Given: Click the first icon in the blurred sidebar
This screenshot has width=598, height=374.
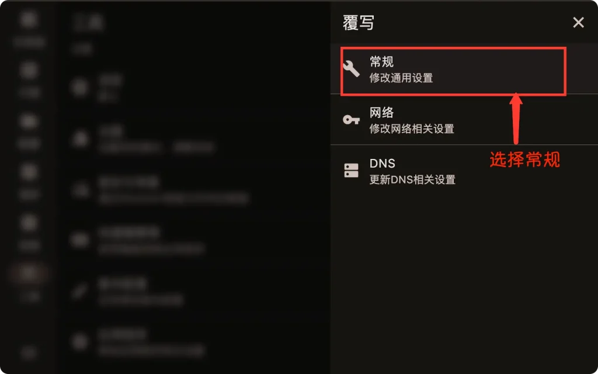Looking at the screenshot, I should [29, 20].
